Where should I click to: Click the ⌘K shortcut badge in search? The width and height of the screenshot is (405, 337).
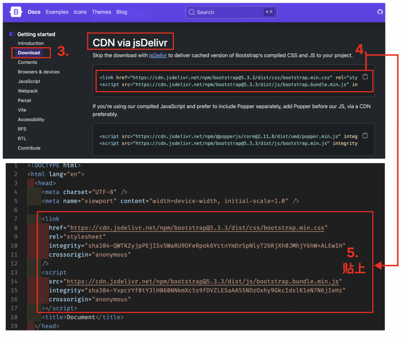(x=269, y=12)
